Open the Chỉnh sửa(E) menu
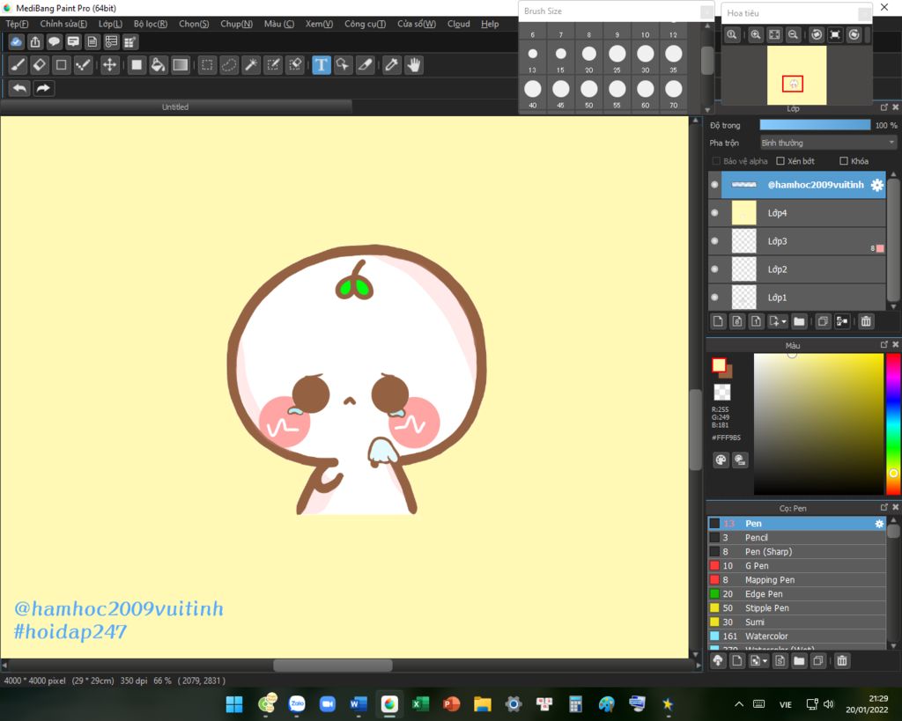The height and width of the screenshot is (721, 902). tap(63, 24)
